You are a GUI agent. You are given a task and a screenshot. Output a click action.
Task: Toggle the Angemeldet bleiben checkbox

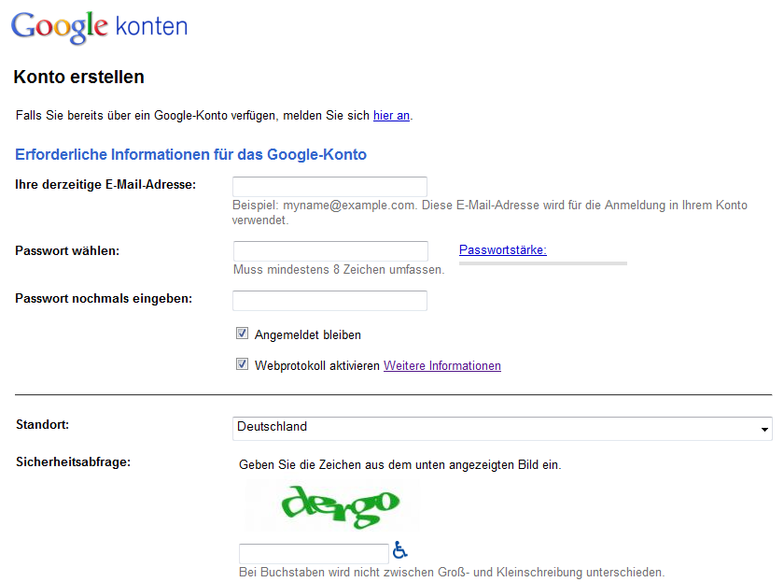[x=242, y=334]
